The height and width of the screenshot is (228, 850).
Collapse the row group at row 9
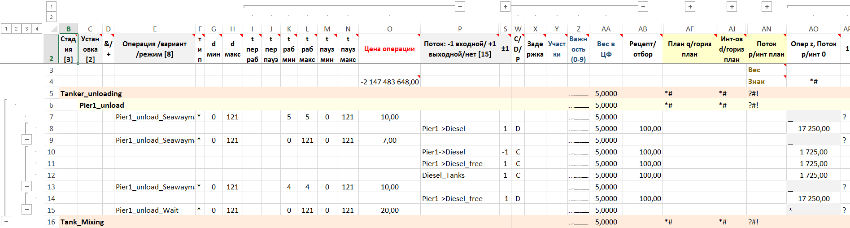27,140
